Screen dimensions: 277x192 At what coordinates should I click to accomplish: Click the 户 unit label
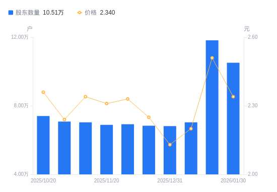click(30, 29)
